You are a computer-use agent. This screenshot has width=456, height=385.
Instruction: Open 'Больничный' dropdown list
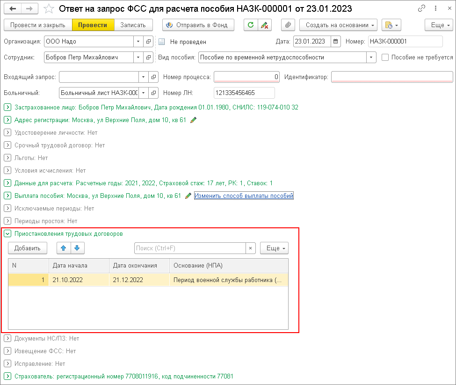[x=144, y=93]
